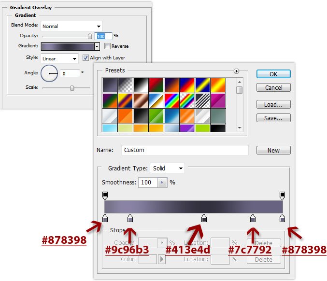Viewport: 327px width, 281px height.
Task: Select the full spectrum rainbow preset
Action: 171,100
